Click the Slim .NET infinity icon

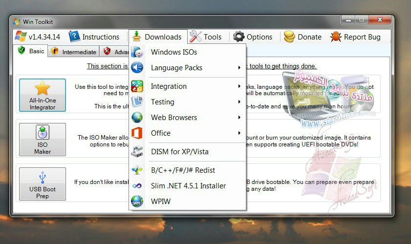(x=137, y=186)
